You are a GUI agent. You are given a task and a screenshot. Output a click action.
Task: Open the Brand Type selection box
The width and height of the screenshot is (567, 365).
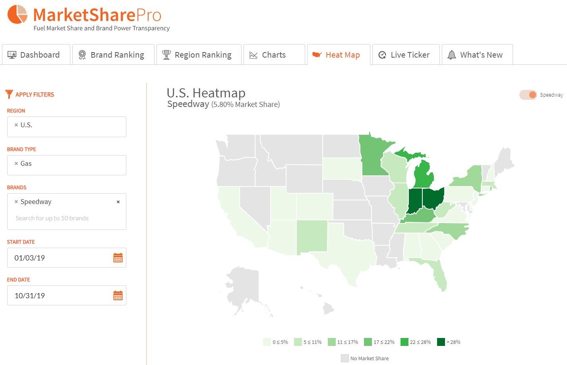click(67, 165)
